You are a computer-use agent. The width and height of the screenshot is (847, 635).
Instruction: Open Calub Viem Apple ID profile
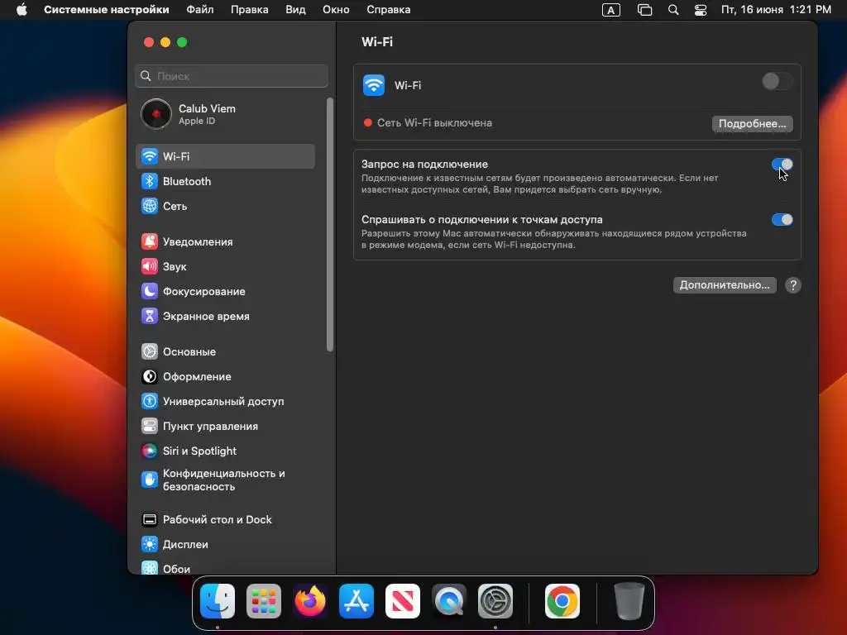[225, 114]
